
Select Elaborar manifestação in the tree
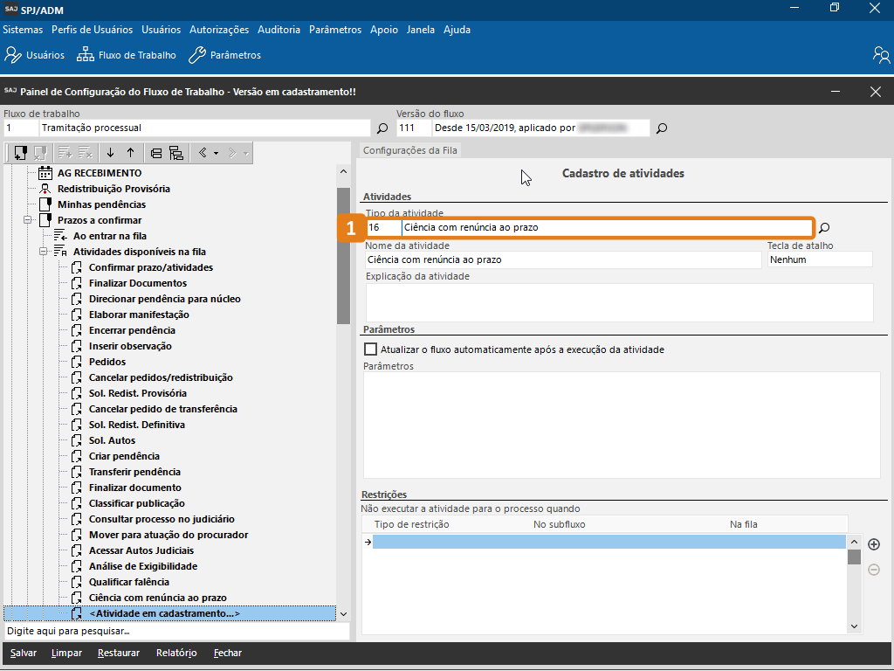click(x=139, y=315)
